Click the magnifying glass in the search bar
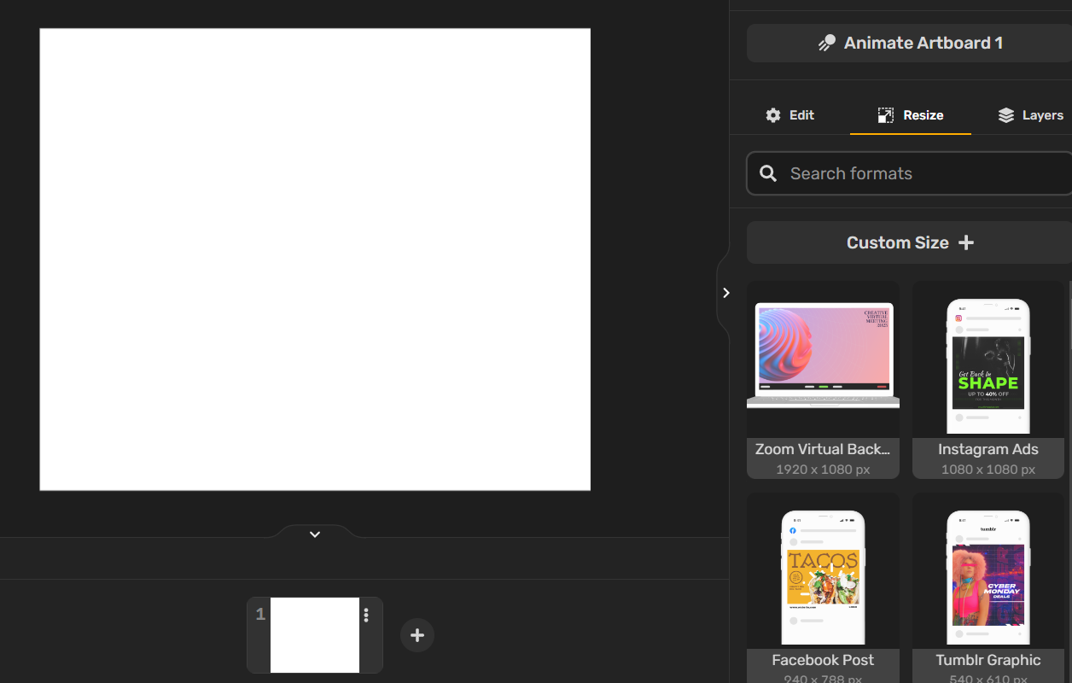Viewport: 1072px width, 683px height. 767,173
